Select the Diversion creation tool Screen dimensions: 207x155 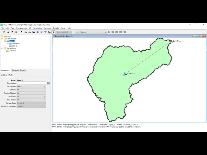pyautogui.click(x=42, y=32)
